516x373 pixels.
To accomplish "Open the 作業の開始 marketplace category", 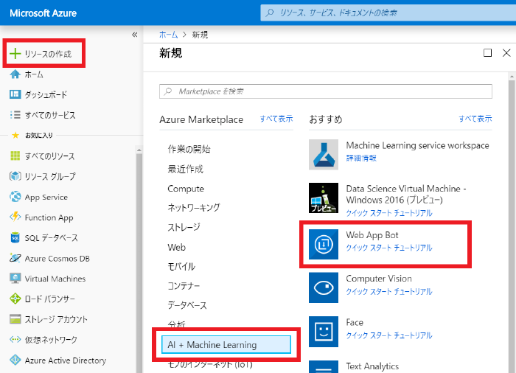I will click(189, 149).
